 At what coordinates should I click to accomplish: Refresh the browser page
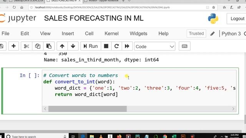point(14,7)
